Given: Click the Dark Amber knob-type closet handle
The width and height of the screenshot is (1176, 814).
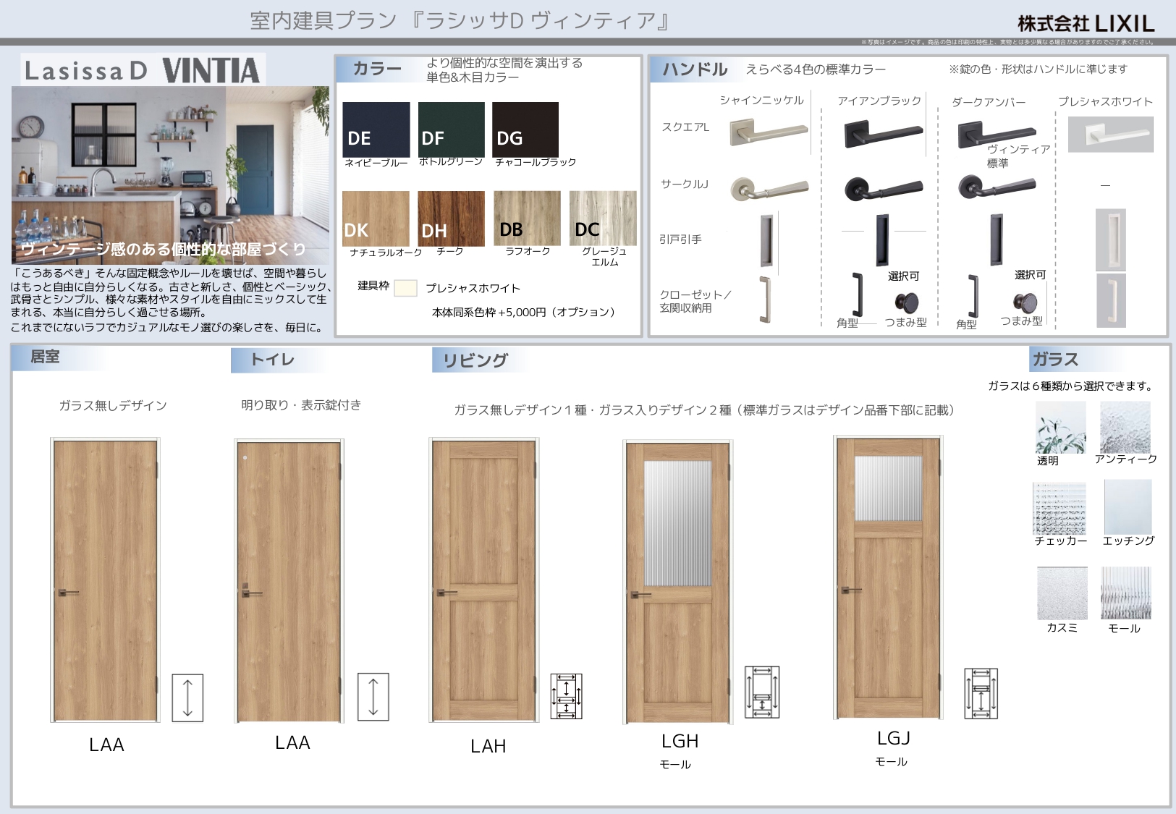Looking at the screenshot, I should pyautogui.click(x=1025, y=303).
